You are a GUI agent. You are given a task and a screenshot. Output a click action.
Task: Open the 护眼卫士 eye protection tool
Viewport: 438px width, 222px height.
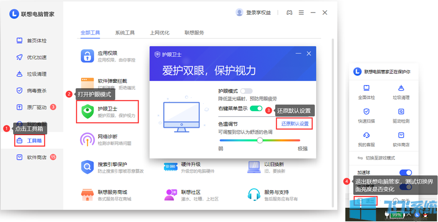coord(107,112)
